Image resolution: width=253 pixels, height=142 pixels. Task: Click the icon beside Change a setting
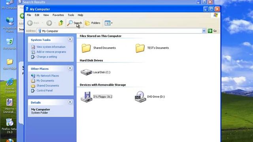pyautogui.click(x=33, y=57)
